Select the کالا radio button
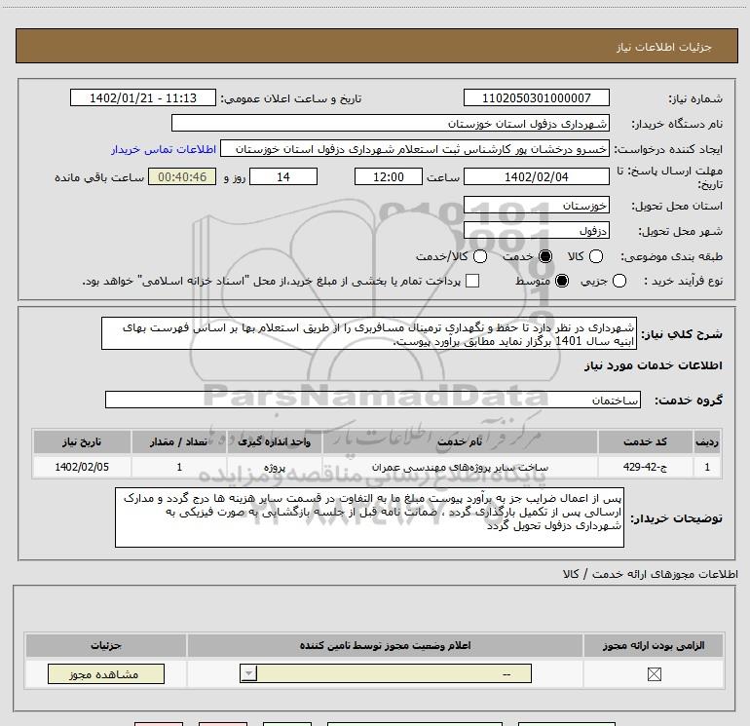This screenshot has width=750, height=726. click(595, 256)
